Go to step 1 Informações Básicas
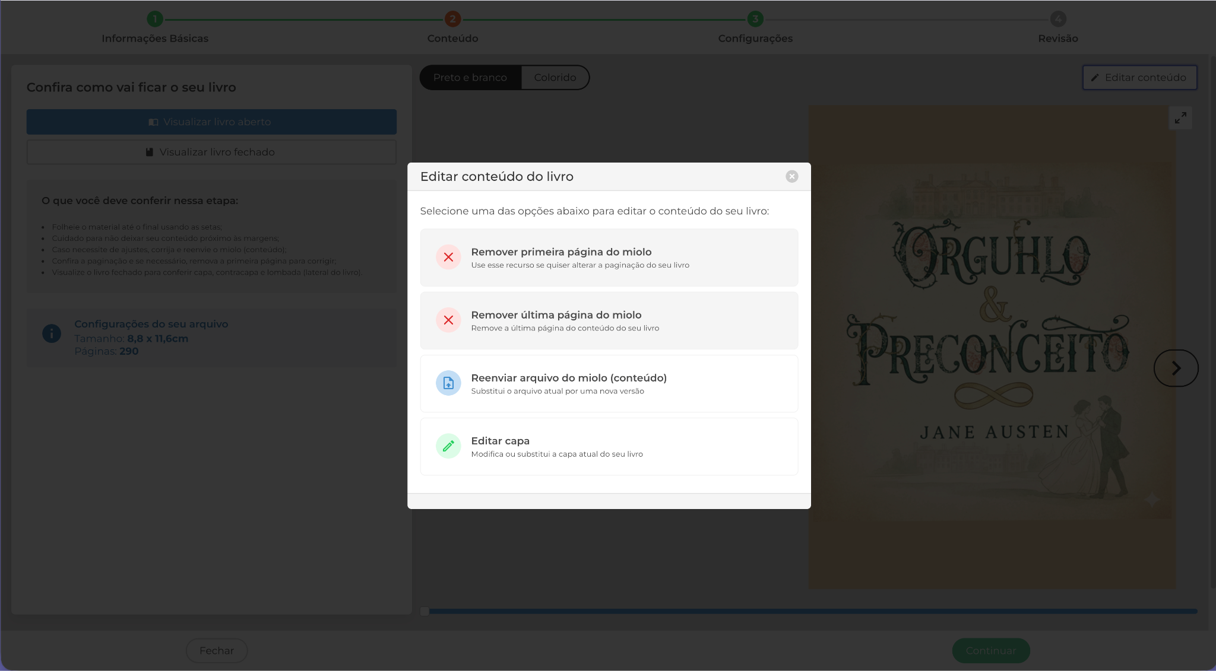1216x671 pixels. click(x=155, y=28)
